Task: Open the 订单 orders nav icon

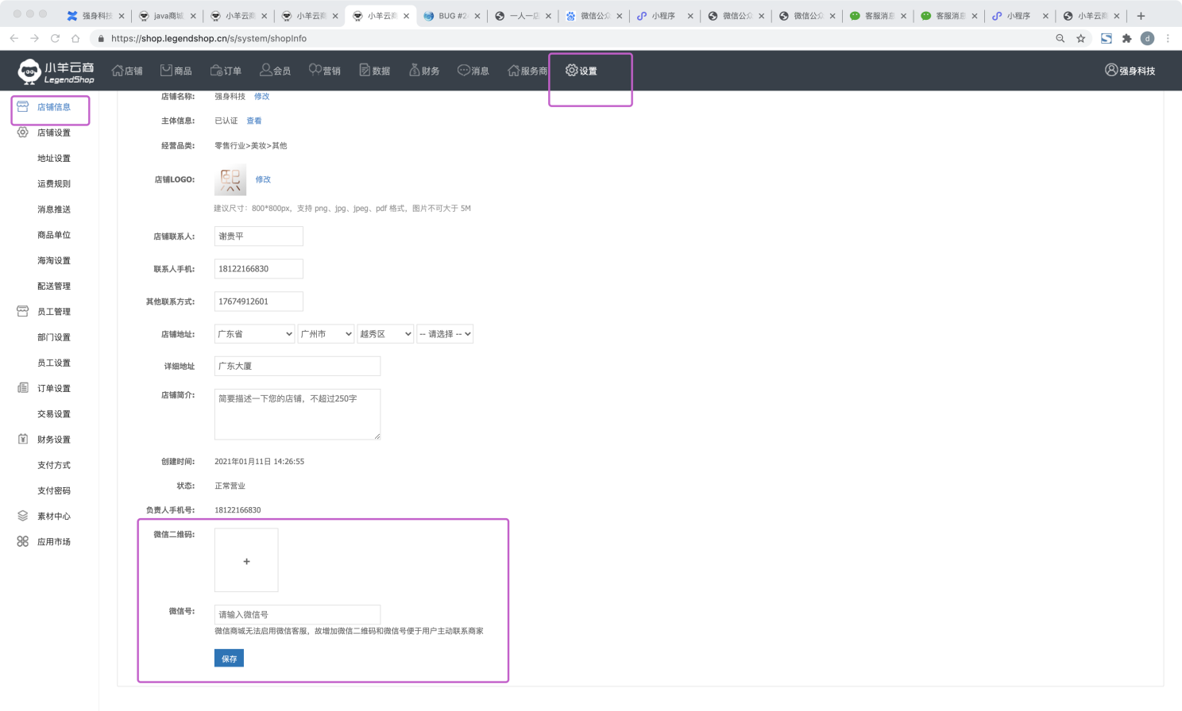Action: (x=217, y=71)
